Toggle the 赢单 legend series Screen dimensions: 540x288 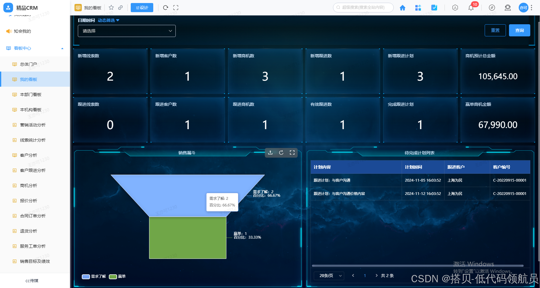117,276
